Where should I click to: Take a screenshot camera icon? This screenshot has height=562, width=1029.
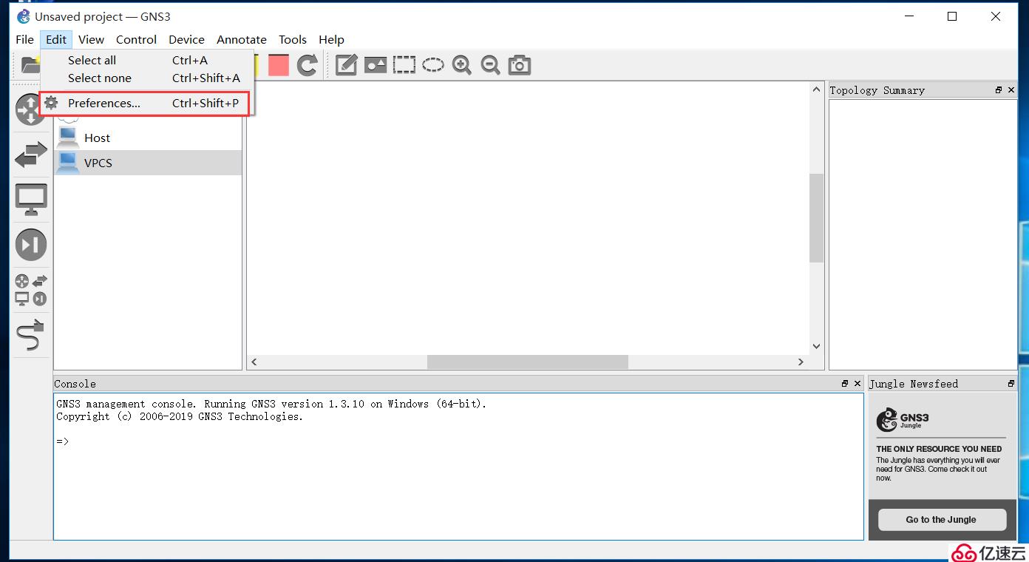tap(520, 65)
